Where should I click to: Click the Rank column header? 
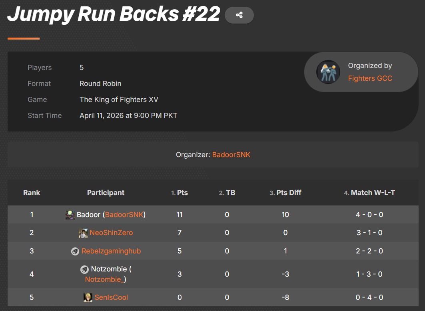(x=32, y=193)
